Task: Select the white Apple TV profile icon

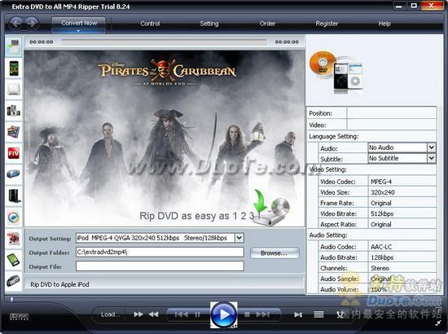Action: pos(14,90)
